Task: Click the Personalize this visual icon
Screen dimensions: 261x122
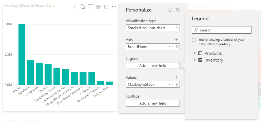Action: coord(98,6)
